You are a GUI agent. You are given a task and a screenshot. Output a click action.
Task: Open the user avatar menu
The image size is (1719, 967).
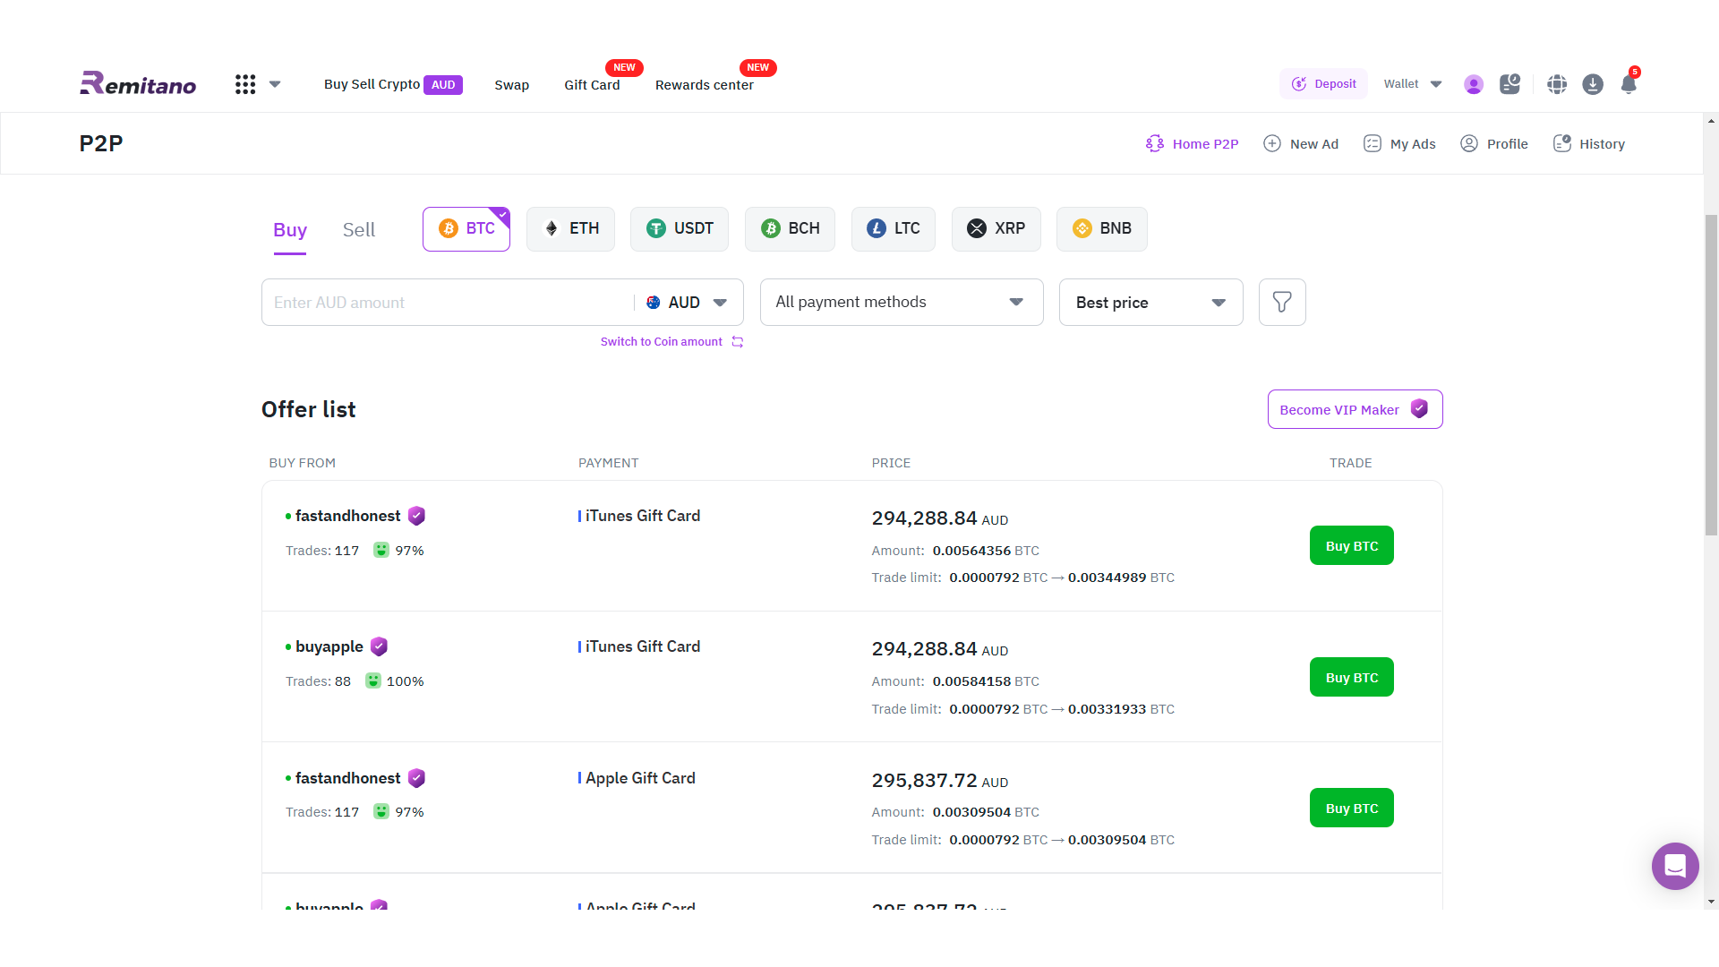(1474, 84)
